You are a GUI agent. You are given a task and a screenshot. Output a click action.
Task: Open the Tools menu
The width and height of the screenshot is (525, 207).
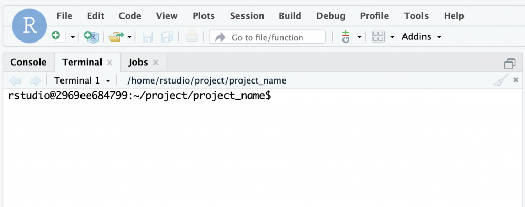[416, 16]
